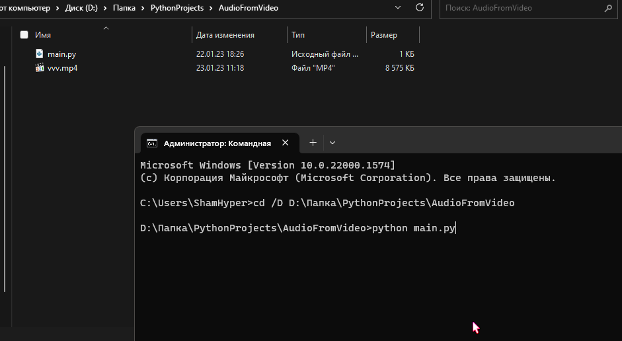Go to PythonProjects in breadcrumb path
The image size is (622, 341).
[177, 8]
